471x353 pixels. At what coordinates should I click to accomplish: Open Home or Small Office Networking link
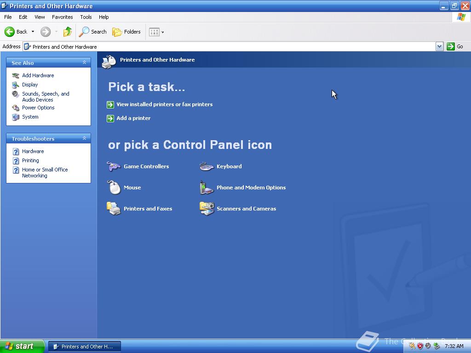click(x=45, y=173)
